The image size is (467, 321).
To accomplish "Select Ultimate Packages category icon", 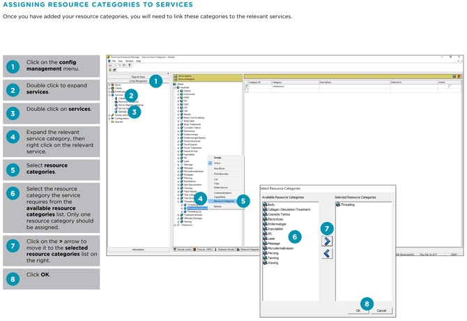I will [x=182, y=218].
